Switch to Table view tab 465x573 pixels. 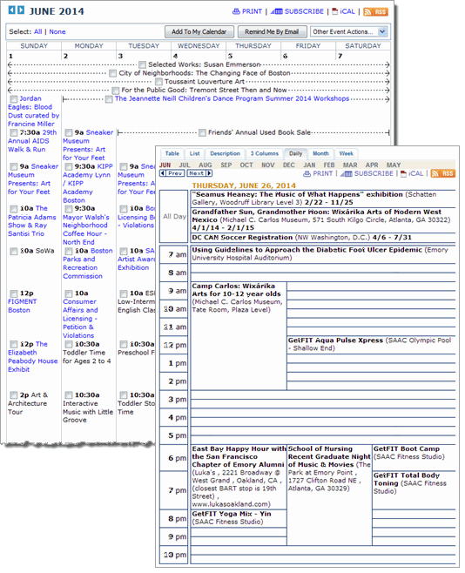[x=172, y=153]
